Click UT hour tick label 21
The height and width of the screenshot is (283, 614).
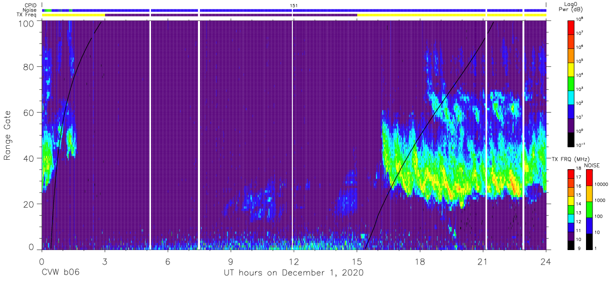pos(482,261)
